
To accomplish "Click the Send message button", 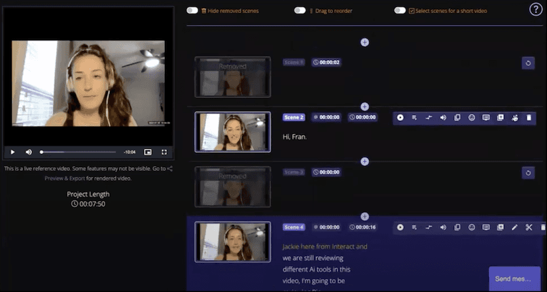I will point(514,278).
